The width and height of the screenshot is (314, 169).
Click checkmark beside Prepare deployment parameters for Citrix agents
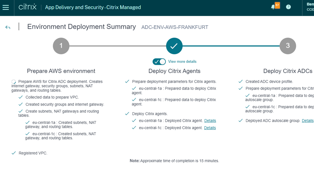pyautogui.click(x=127, y=81)
